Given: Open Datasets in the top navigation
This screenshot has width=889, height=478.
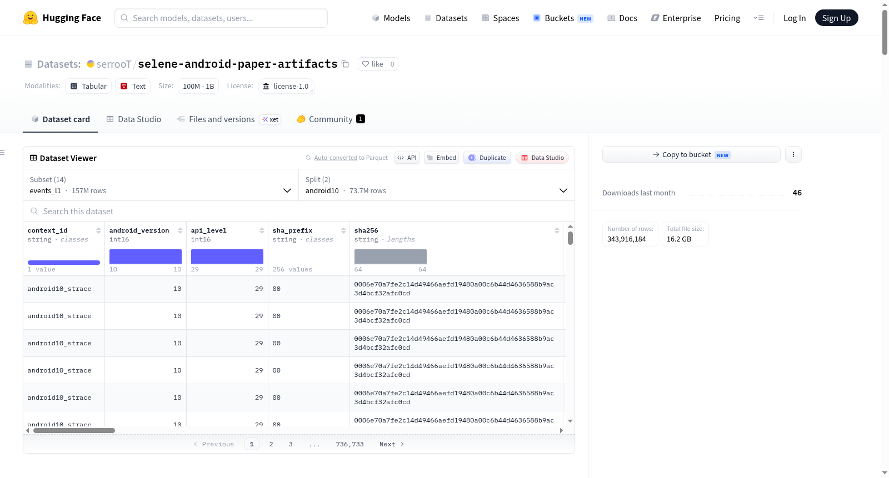Looking at the screenshot, I should click(446, 18).
